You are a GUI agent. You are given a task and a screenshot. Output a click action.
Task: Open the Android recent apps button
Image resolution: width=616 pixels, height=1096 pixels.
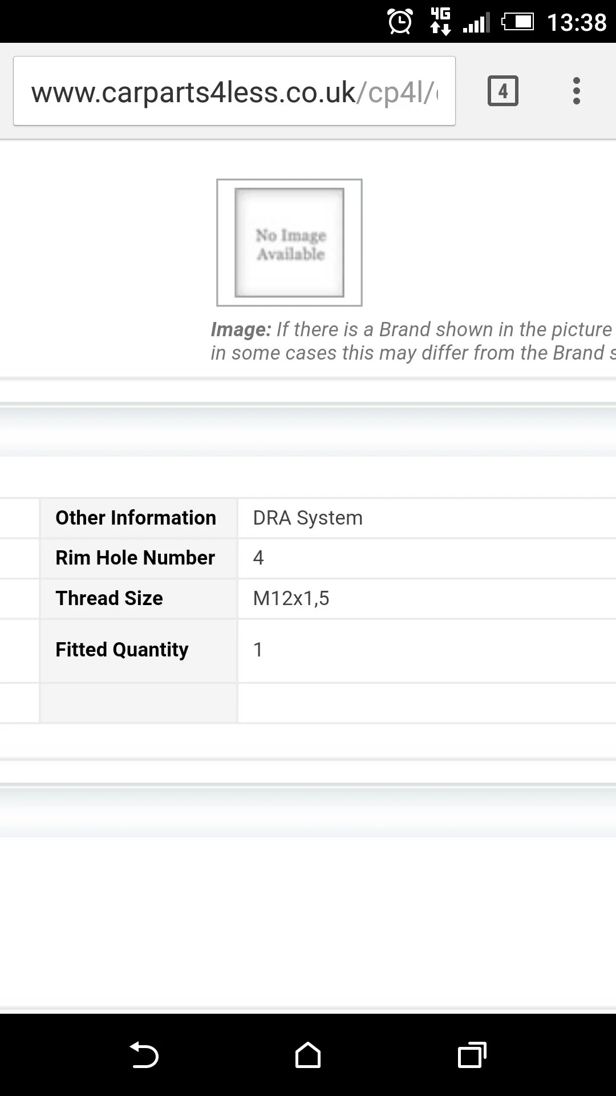click(x=472, y=1054)
